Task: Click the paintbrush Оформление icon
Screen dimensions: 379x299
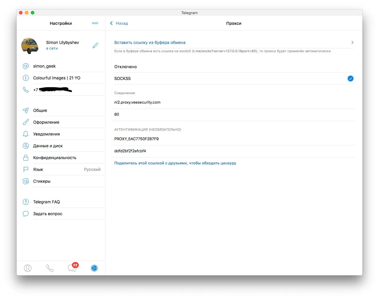Action: (26, 122)
